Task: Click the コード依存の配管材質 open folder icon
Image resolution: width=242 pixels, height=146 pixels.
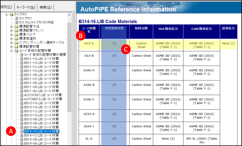Action: (16, 51)
